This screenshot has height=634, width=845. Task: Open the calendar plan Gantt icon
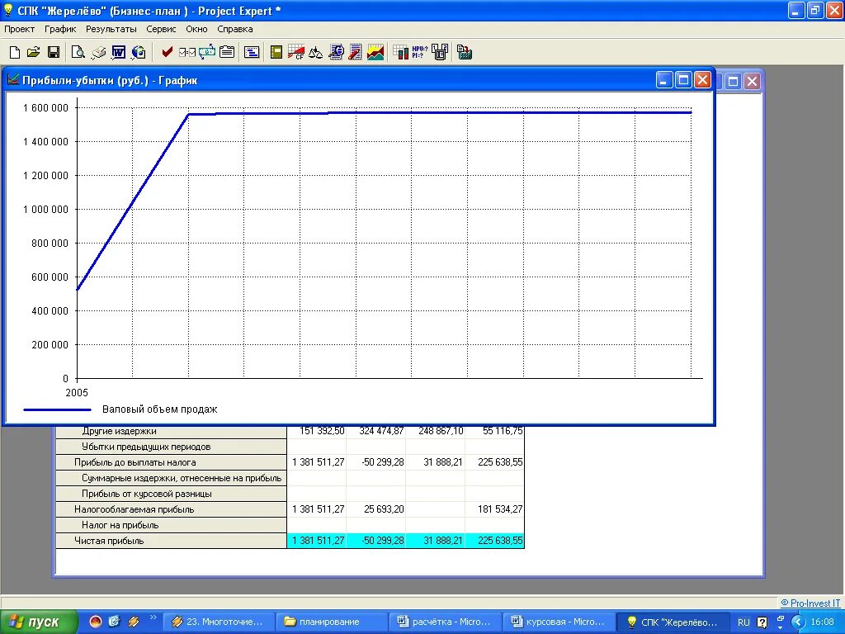click(x=252, y=52)
